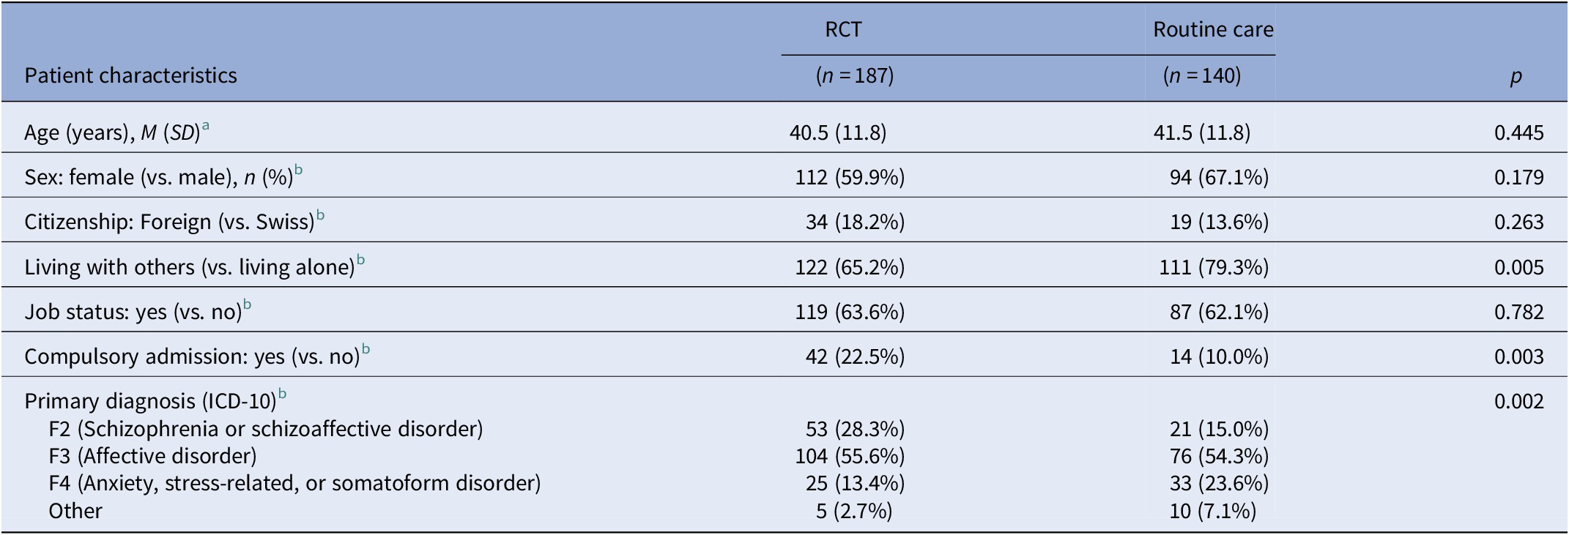Viewport: 1569px width, 535px height.
Task: Open footnote 'b' beside Sex: female row
Action: pyautogui.click(x=298, y=171)
